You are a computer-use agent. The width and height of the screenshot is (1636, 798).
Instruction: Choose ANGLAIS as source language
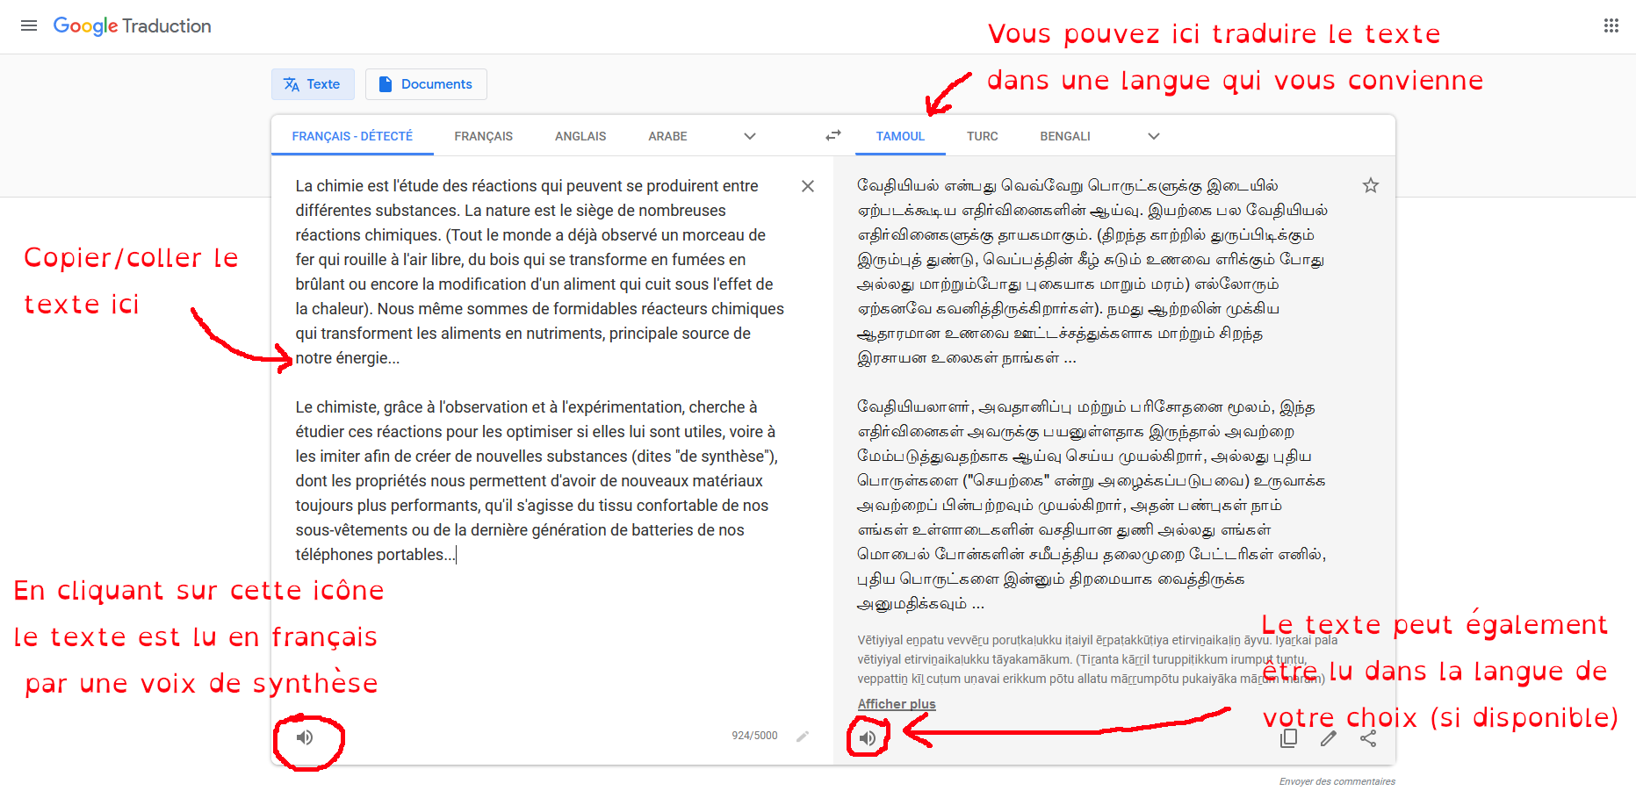tap(580, 136)
